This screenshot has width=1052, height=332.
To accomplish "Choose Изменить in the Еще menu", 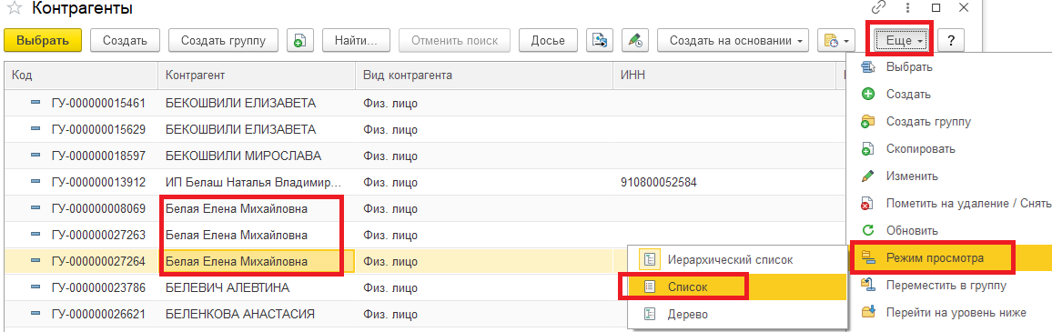I will tap(949, 176).
